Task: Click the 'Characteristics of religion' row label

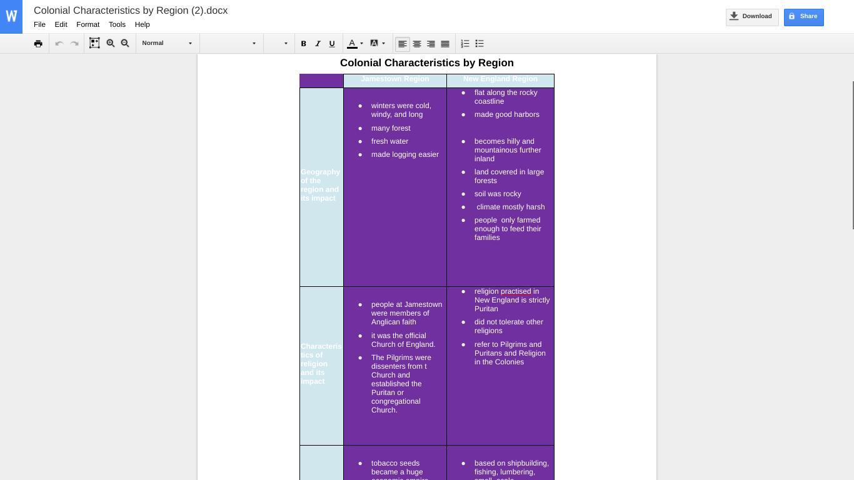Action: tap(321, 364)
